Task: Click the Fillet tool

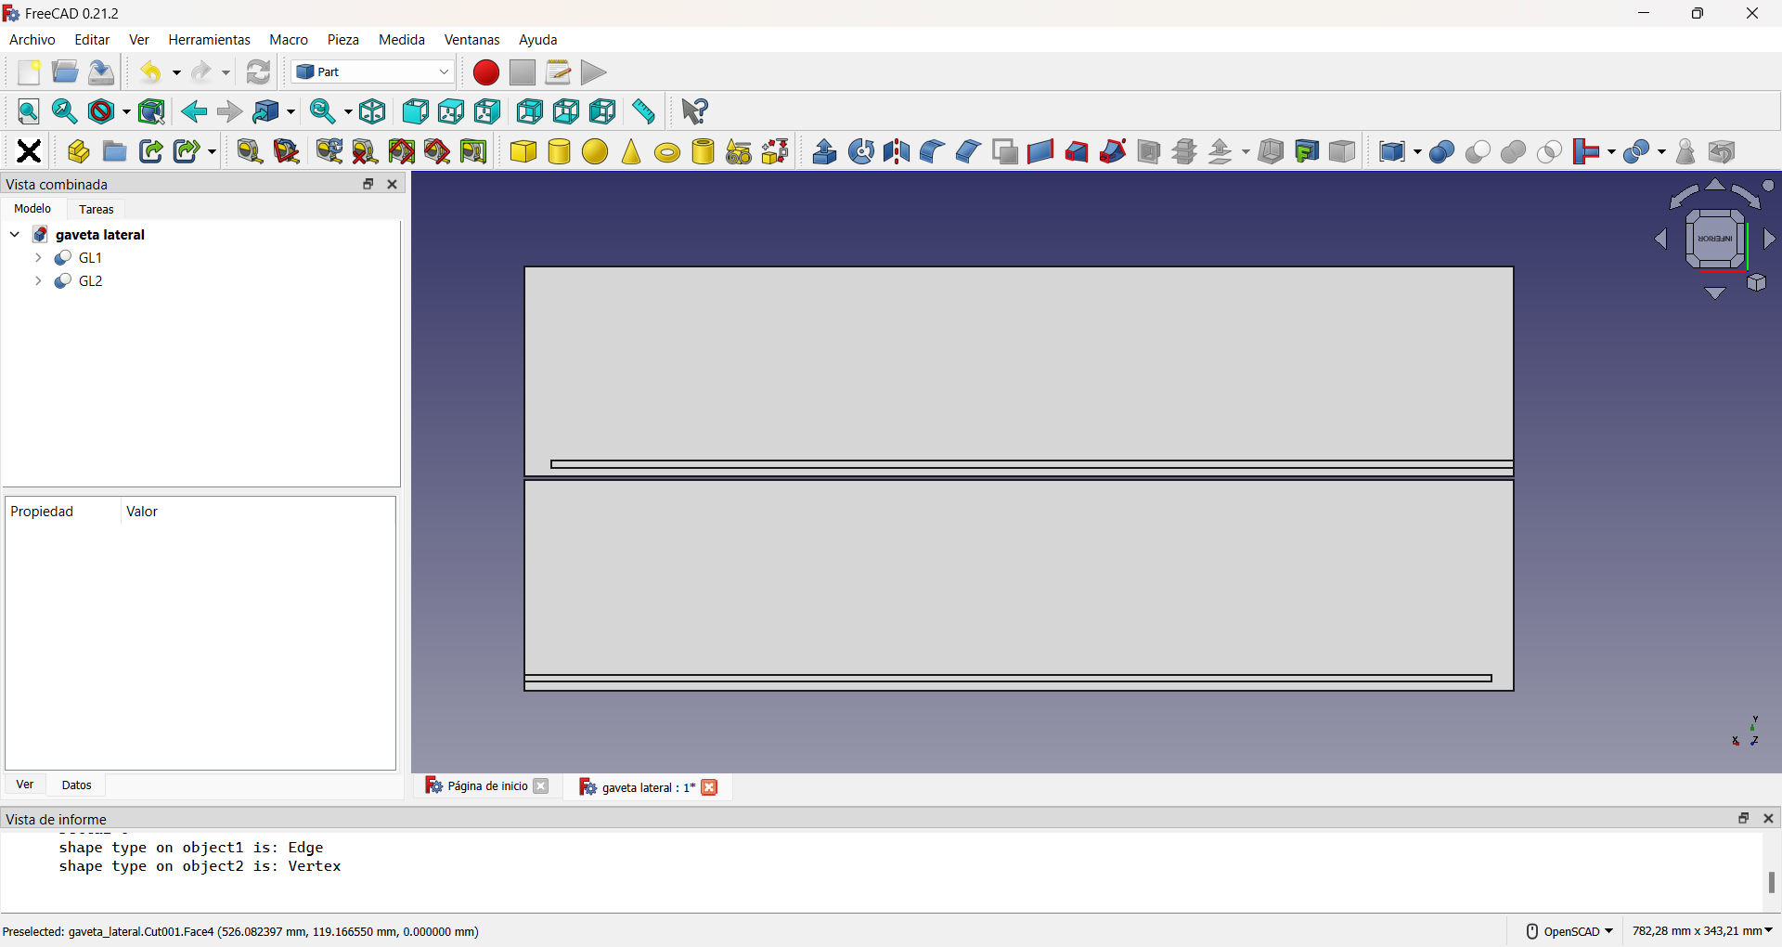Action: click(x=932, y=151)
